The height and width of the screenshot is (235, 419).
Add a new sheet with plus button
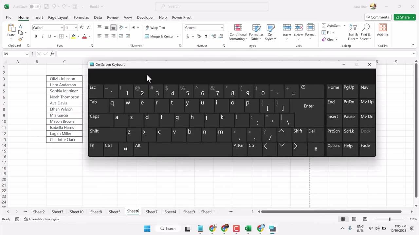pyautogui.click(x=231, y=211)
